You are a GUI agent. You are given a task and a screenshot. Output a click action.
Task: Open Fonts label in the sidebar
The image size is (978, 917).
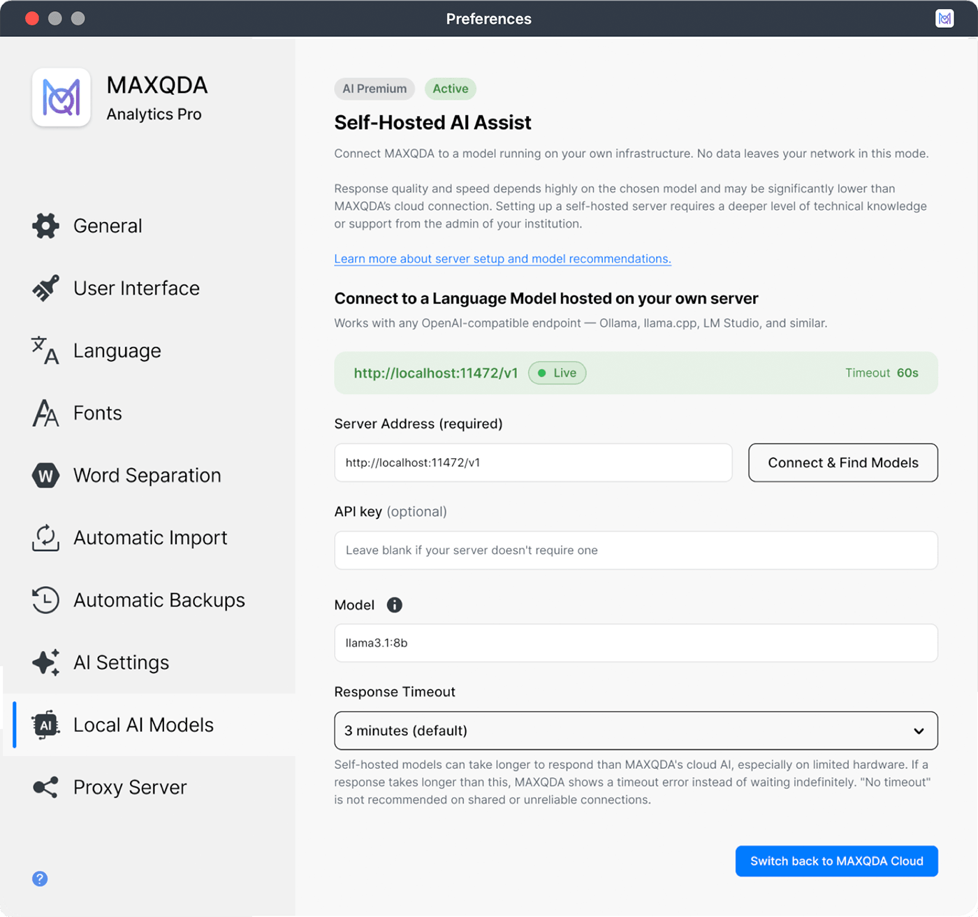98,413
